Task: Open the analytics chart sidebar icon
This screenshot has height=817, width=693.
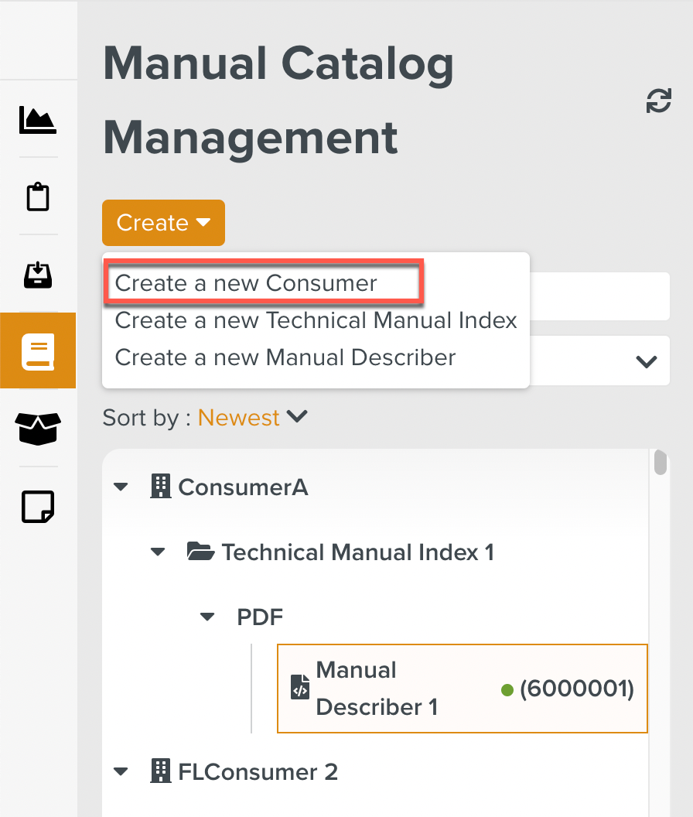Action: [37, 120]
